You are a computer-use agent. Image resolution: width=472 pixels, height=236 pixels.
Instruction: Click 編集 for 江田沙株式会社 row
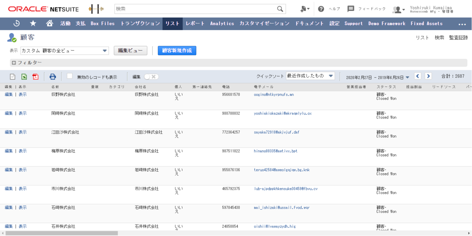point(9,132)
